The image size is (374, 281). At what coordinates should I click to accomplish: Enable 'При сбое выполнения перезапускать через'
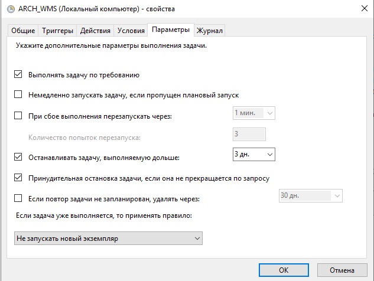click(x=18, y=116)
